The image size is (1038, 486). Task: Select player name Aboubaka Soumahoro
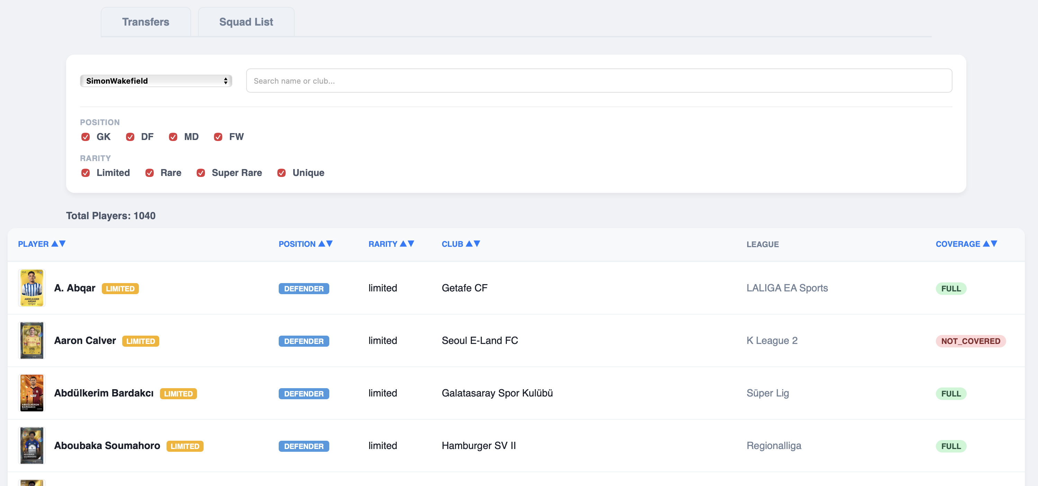click(107, 445)
